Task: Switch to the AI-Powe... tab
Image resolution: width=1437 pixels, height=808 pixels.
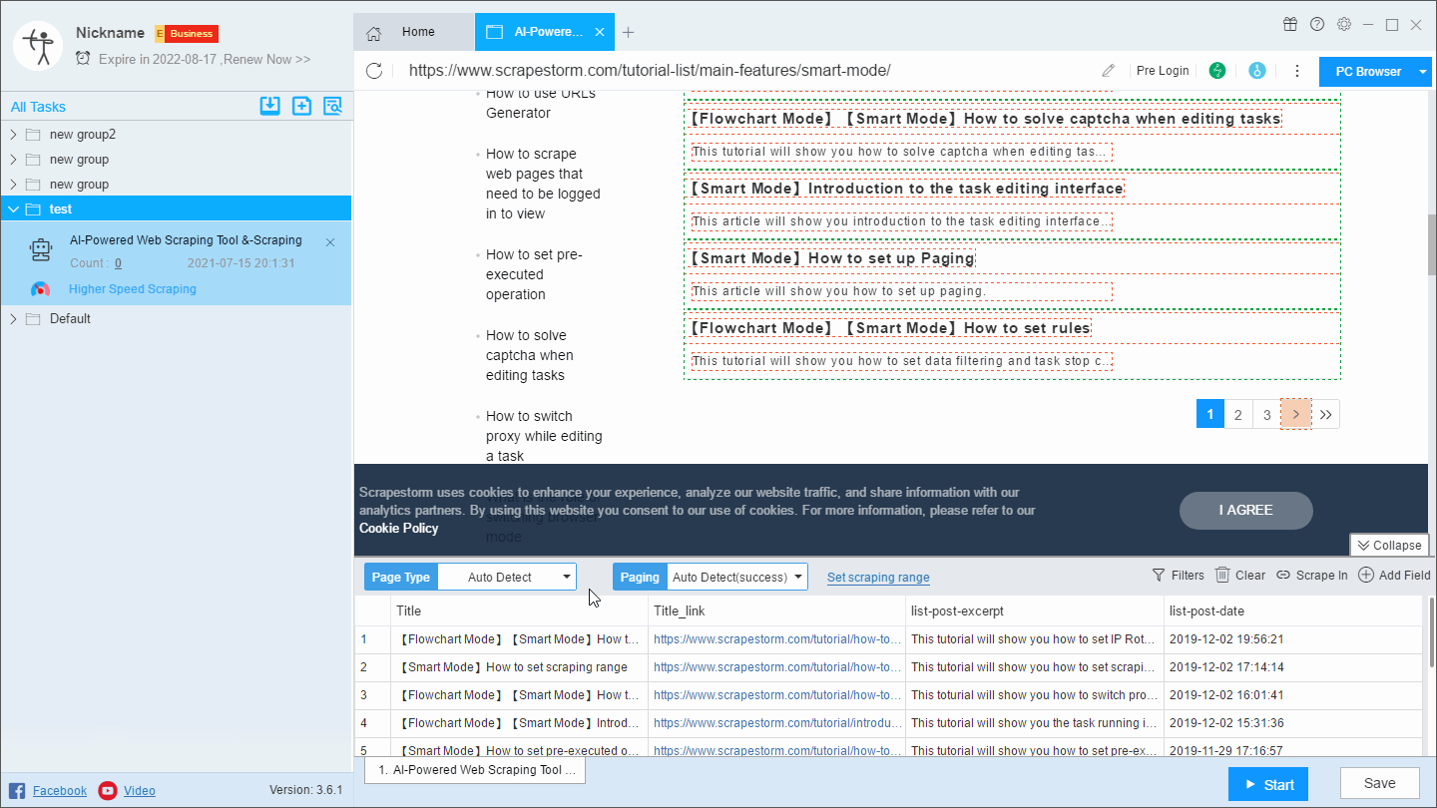Action: [545, 32]
